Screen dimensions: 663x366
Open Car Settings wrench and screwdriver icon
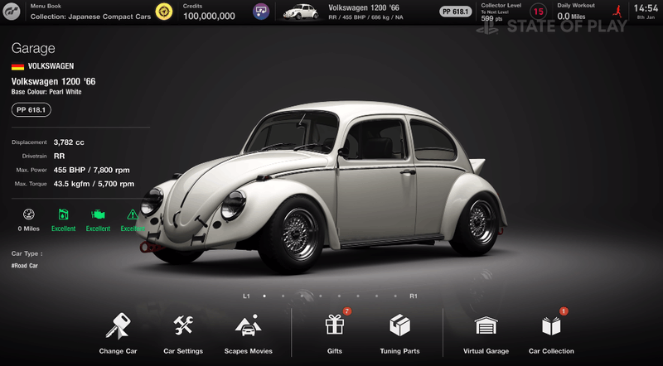(x=183, y=325)
